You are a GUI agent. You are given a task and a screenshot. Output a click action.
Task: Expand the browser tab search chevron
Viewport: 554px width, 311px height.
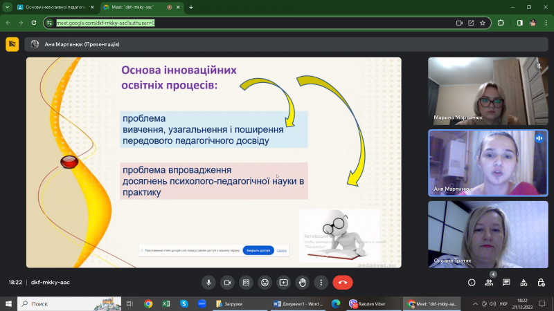(x=6, y=7)
